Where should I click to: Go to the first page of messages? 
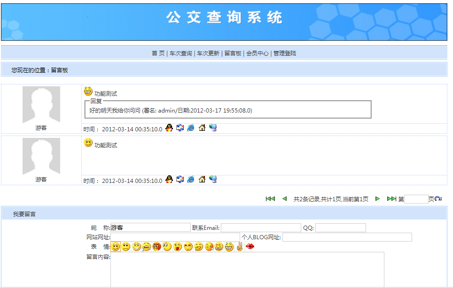pyautogui.click(x=270, y=199)
